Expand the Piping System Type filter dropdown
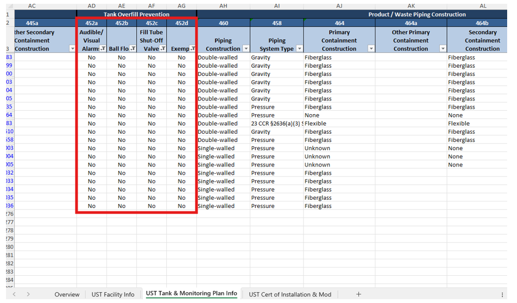Screen dimensions: 517x303 tap(299, 49)
